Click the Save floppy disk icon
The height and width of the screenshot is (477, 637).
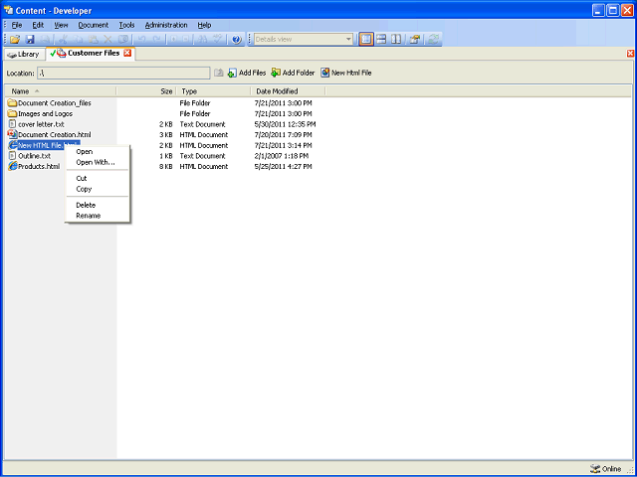pyautogui.click(x=30, y=40)
